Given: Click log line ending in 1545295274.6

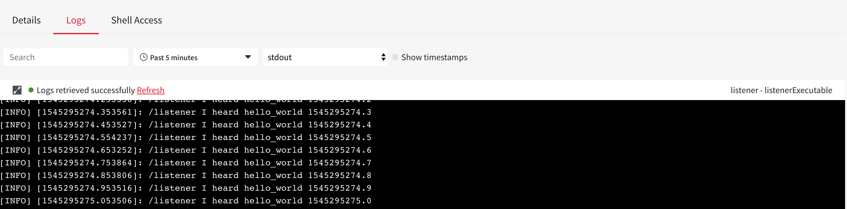Looking at the screenshot, I should coord(186,150).
